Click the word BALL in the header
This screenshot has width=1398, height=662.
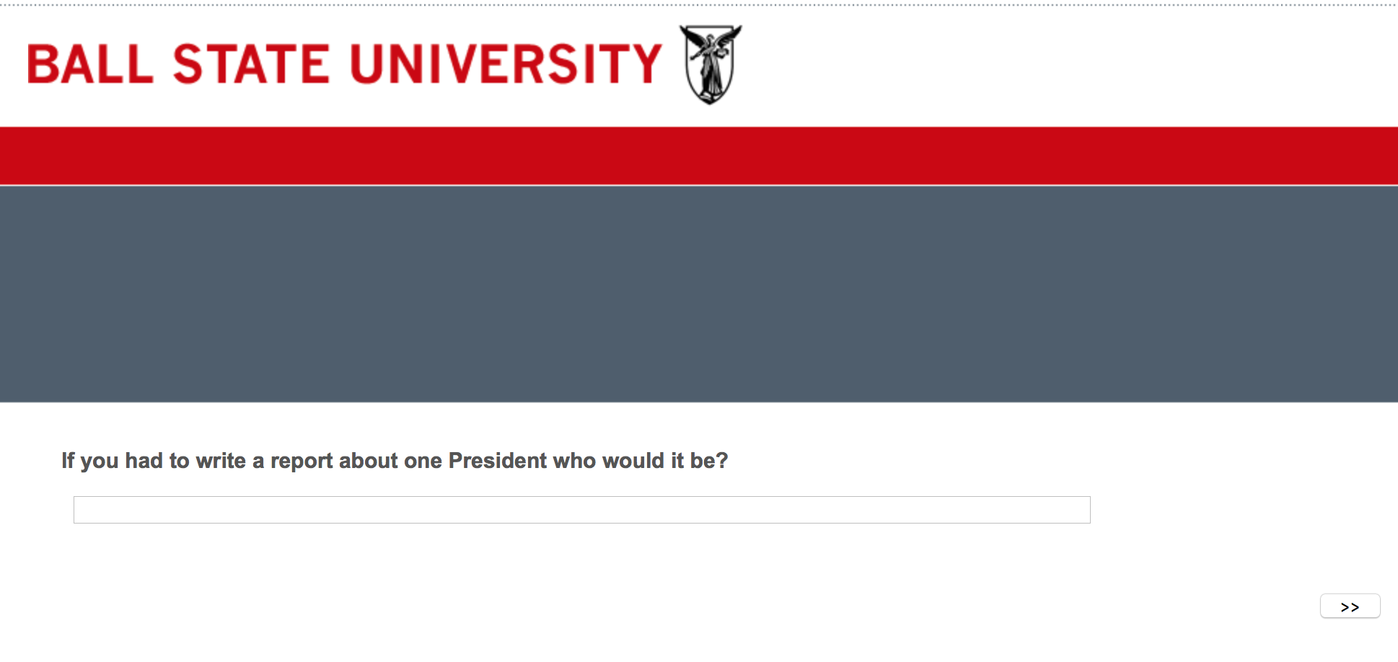pos(91,64)
